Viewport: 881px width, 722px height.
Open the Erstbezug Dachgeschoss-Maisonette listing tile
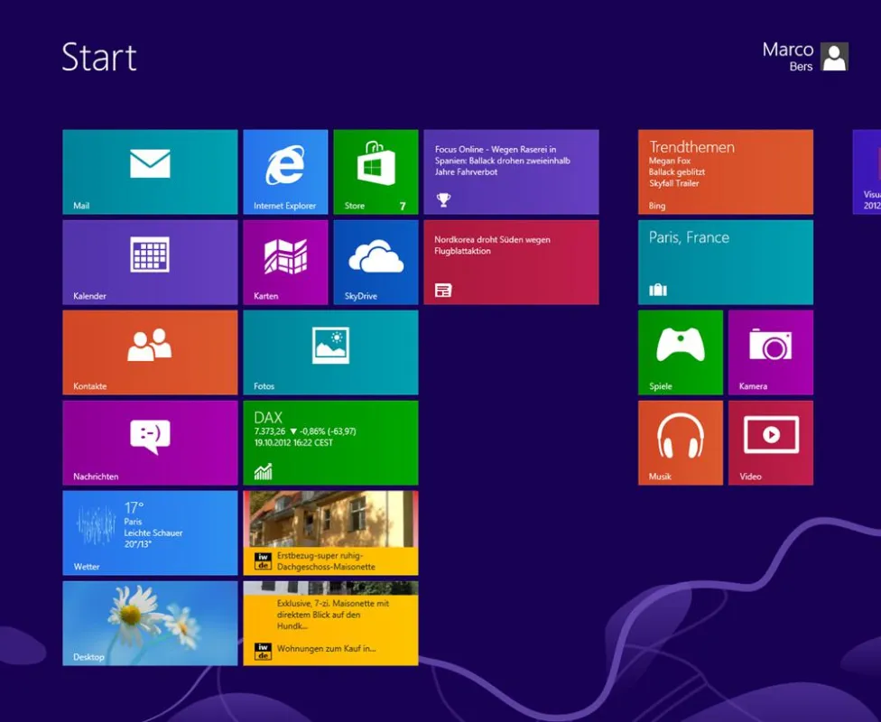(x=331, y=533)
